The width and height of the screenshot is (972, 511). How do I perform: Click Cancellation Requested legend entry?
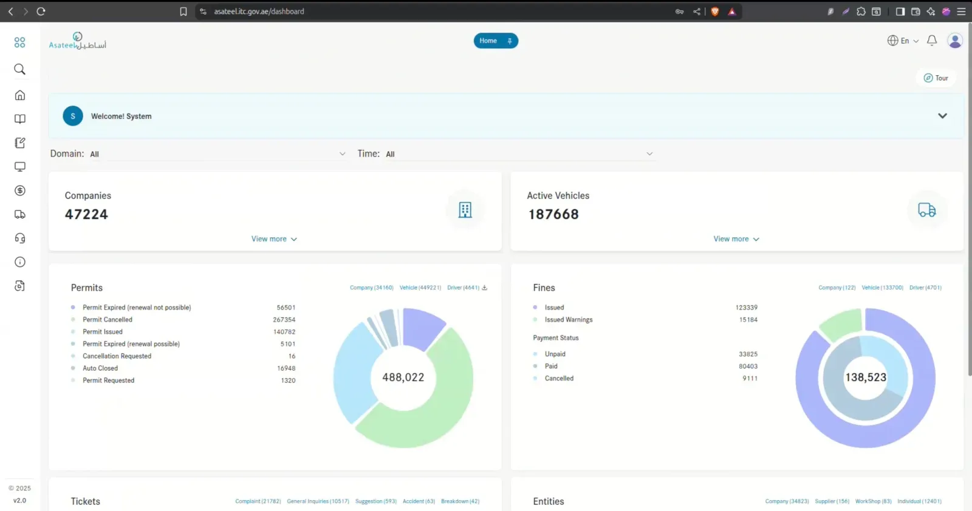(x=117, y=356)
